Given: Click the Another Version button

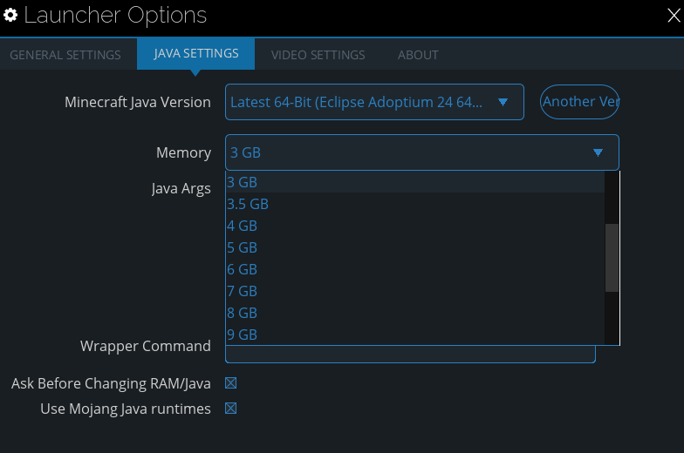Looking at the screenshot, I should (x=580, y=102).
